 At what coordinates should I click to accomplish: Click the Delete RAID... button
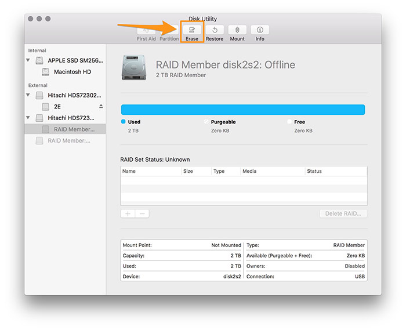coord(343,213)
